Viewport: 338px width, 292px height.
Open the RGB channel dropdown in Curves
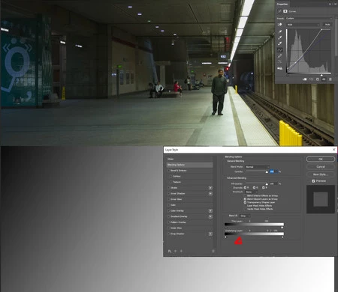pyautogui.click(x=303, y=25)
